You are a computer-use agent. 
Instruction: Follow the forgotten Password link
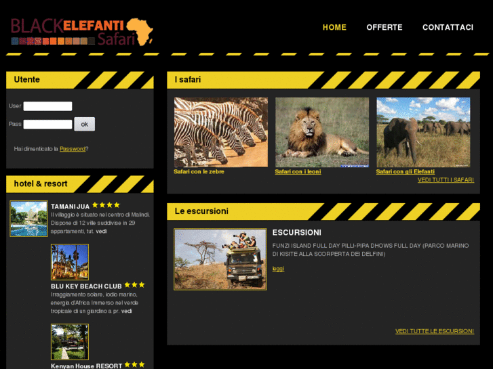click(73, 149)
